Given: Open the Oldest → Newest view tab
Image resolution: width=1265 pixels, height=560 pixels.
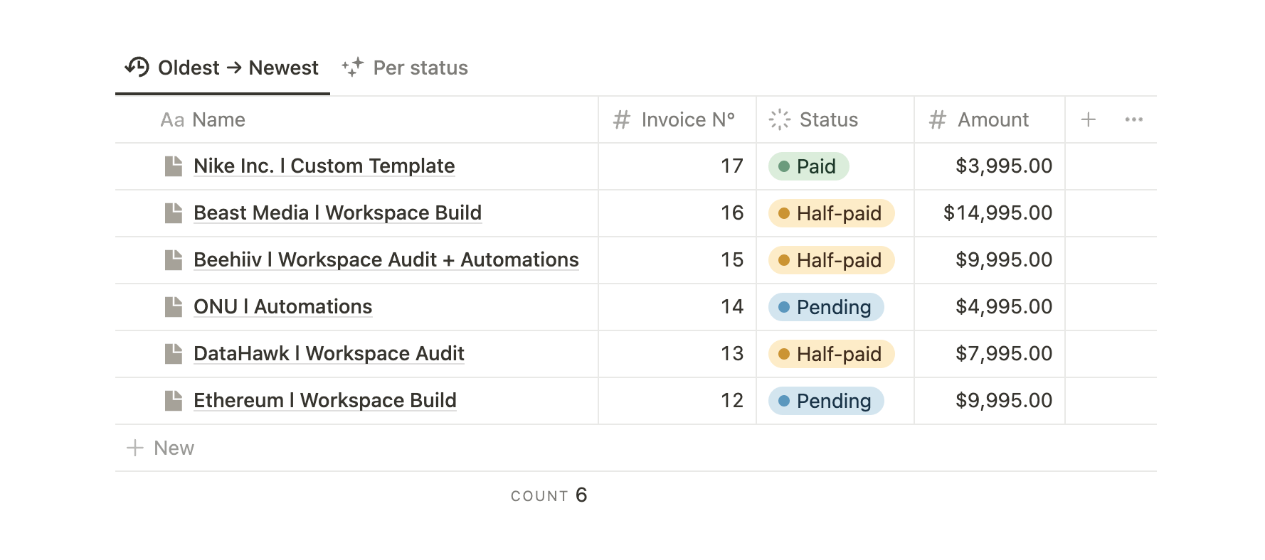Looking at the screenshot, I should 222,68.
